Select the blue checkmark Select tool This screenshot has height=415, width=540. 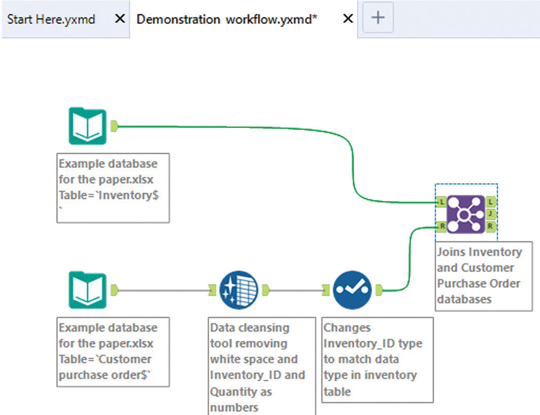pos(352,291)
